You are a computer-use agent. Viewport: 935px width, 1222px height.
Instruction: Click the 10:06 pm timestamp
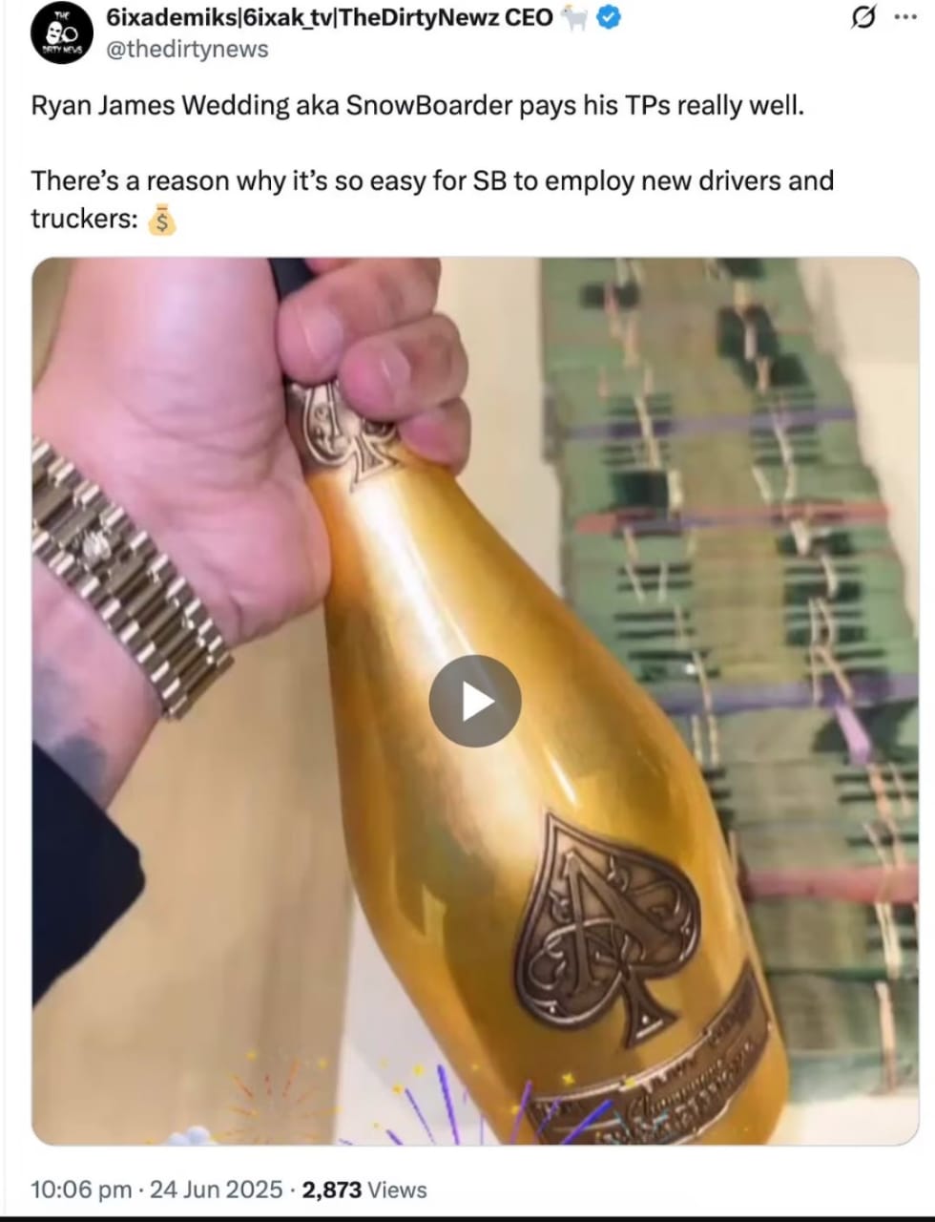tap(81, 1190)
